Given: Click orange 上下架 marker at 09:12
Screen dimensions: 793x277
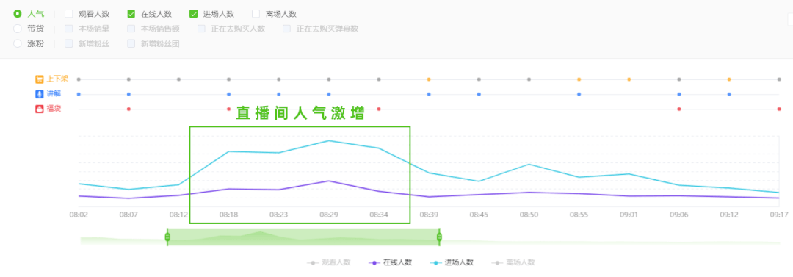Looking at the screenshot, I should pos(729,79).
